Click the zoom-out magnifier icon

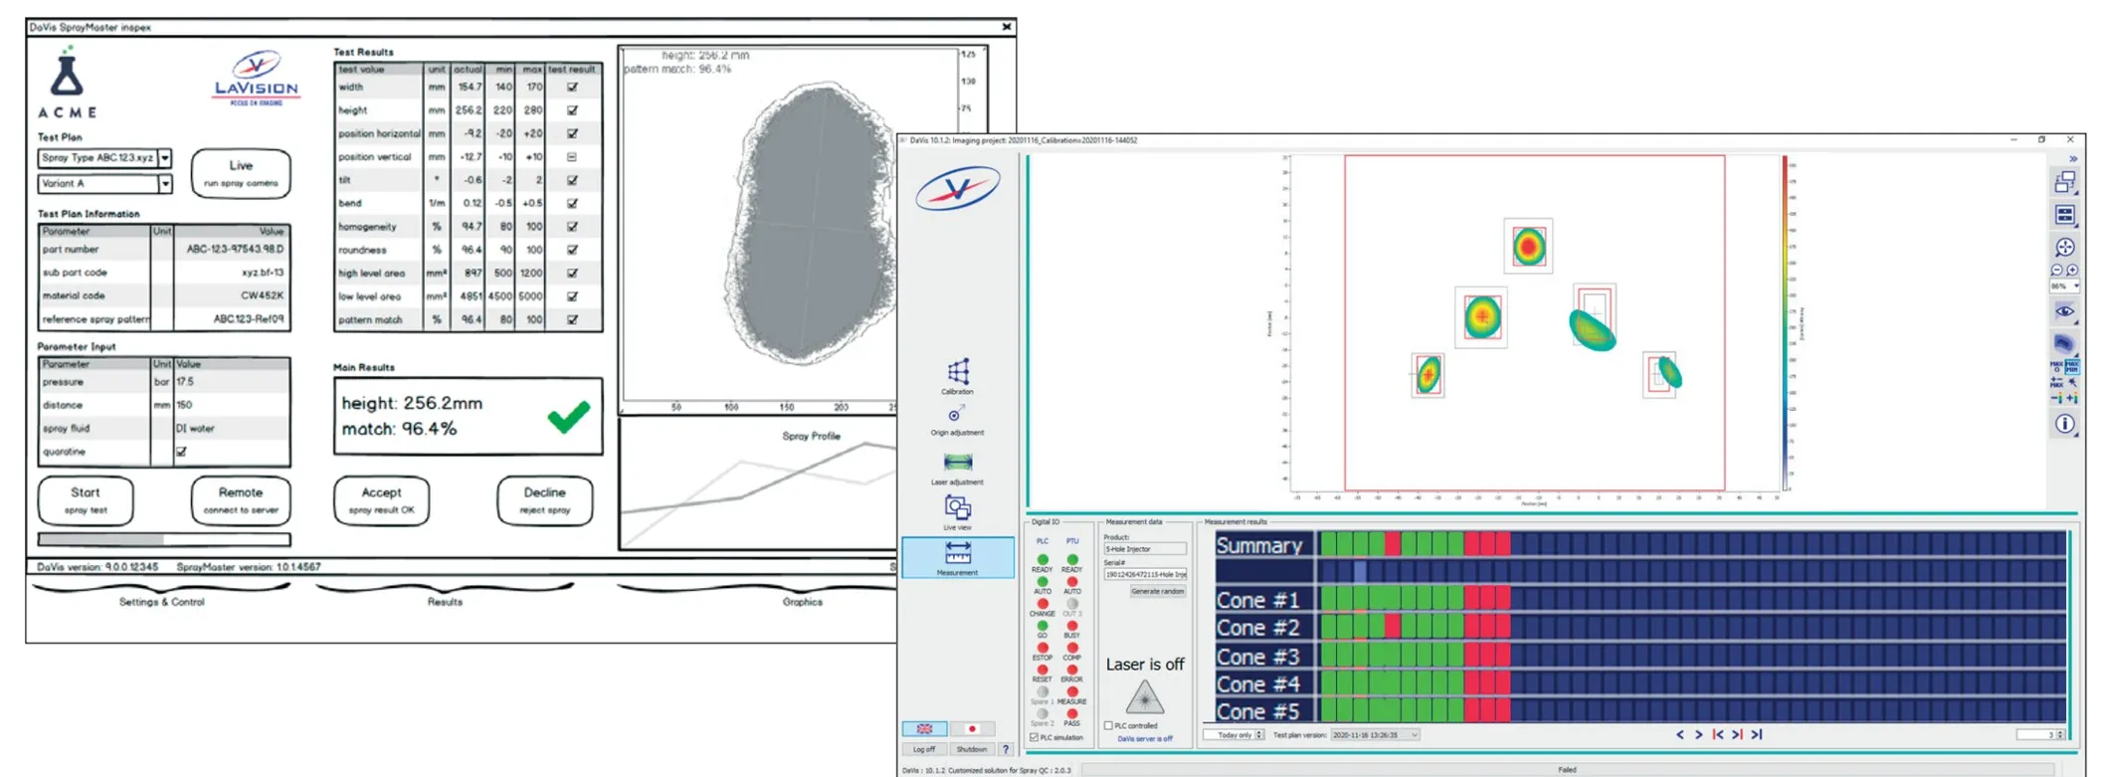pyautogui.click(x=2057, y=271)
